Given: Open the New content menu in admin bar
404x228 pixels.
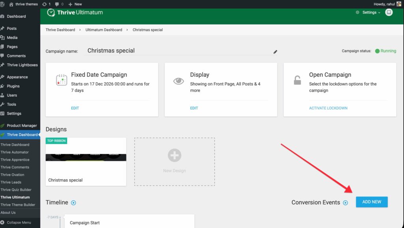Looking at the screenshot, I should click(x=75, y=4).
